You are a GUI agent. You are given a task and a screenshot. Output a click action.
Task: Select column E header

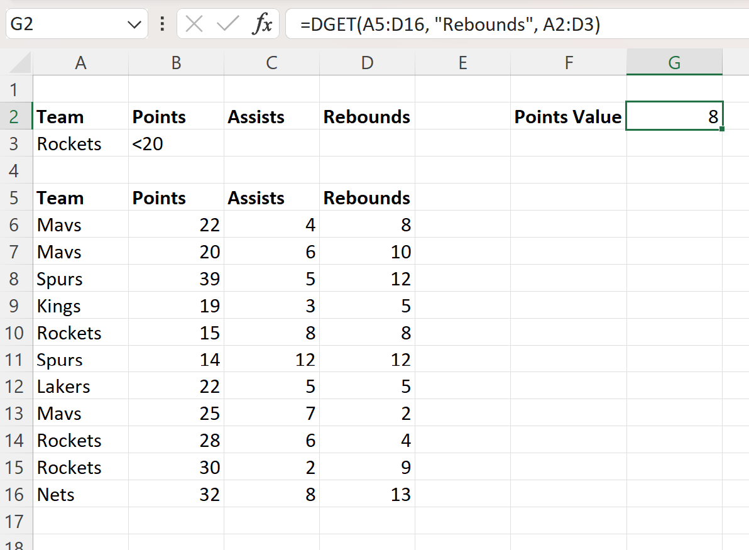point(463,63)
